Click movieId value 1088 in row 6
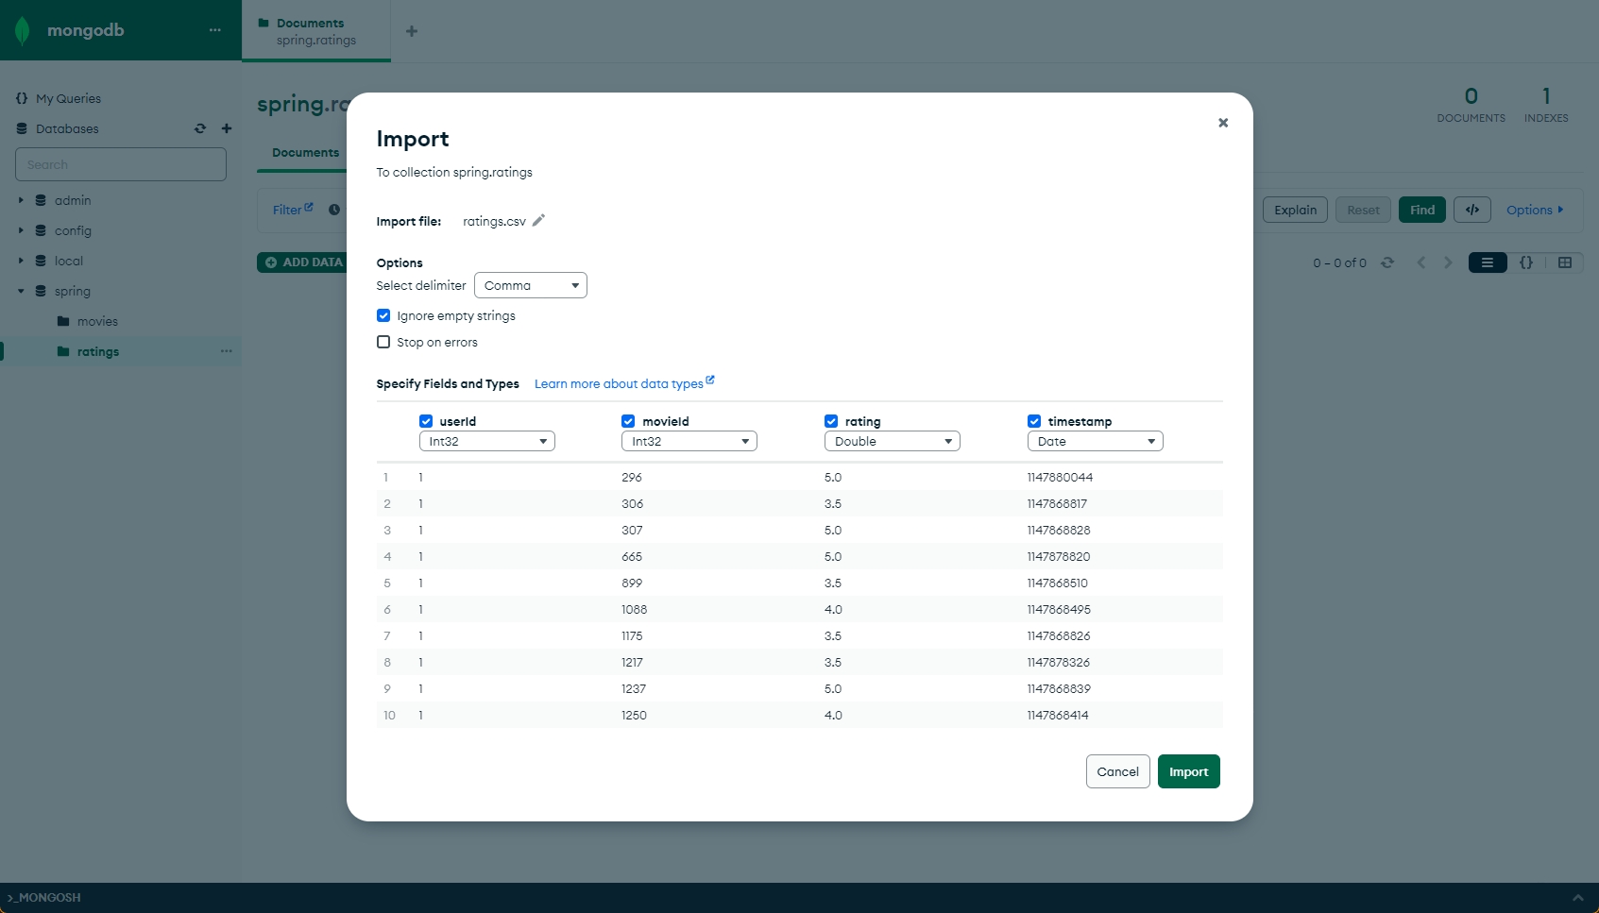The height and width of the screenshot is (913, 1599). point(635,609)
